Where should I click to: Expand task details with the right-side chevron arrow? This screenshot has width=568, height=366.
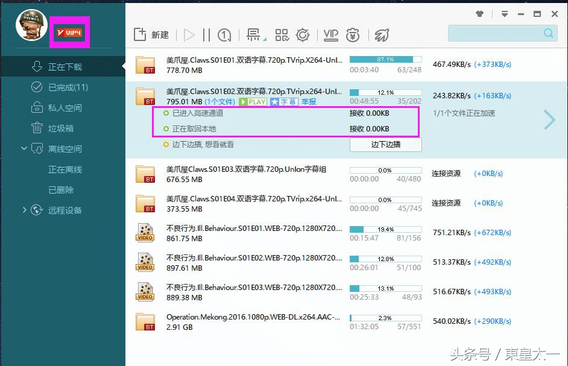pyautogui.click(x=549, y=119)
